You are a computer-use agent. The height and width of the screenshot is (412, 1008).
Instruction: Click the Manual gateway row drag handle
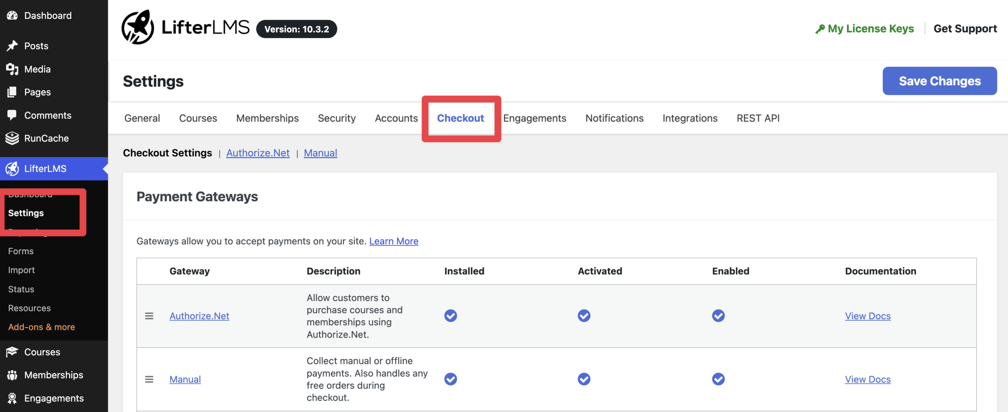tap(149, 379)
